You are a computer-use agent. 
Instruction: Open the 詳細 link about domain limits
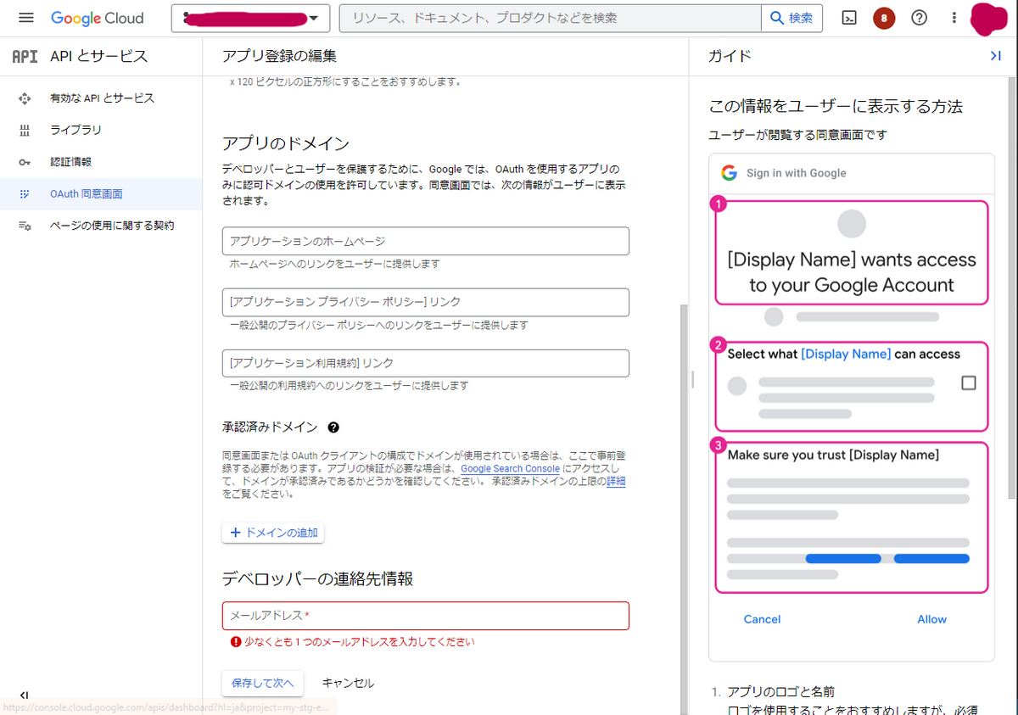click(616, 481)
